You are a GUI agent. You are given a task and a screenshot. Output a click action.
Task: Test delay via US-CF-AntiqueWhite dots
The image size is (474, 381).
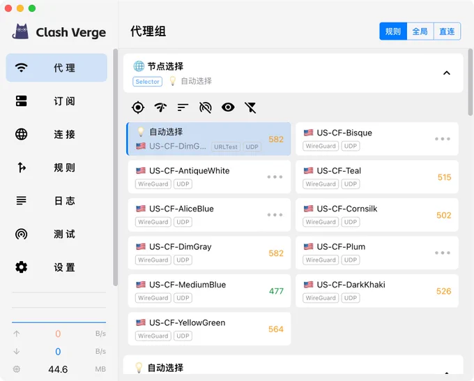coord(275,177)
